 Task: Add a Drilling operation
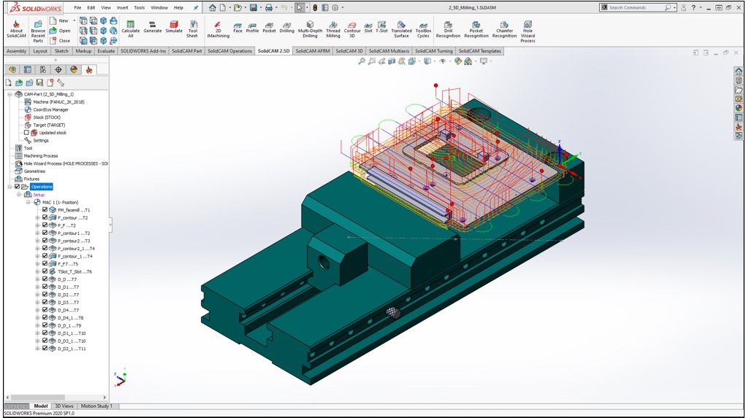[x=287, y=27]
